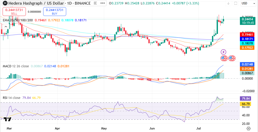The width and height of the screenshot is (258, 132).
Task: Collapse the indicator legend with the chevron
Action: click(6, 27)
